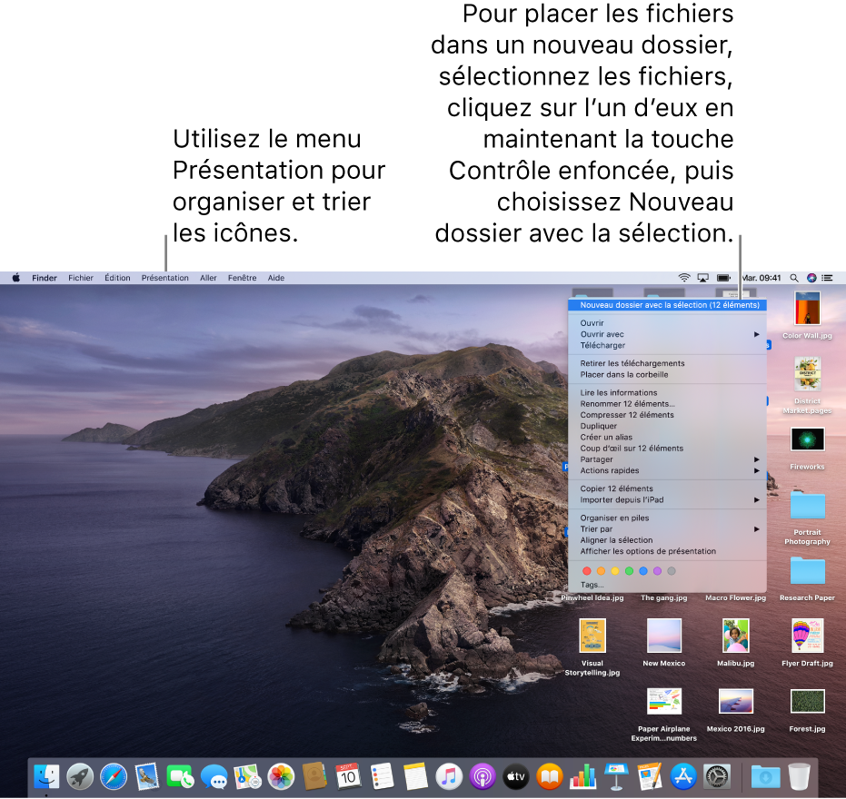
Task: Open Downloads folder in Dock
Action: [x=766, y=777]
